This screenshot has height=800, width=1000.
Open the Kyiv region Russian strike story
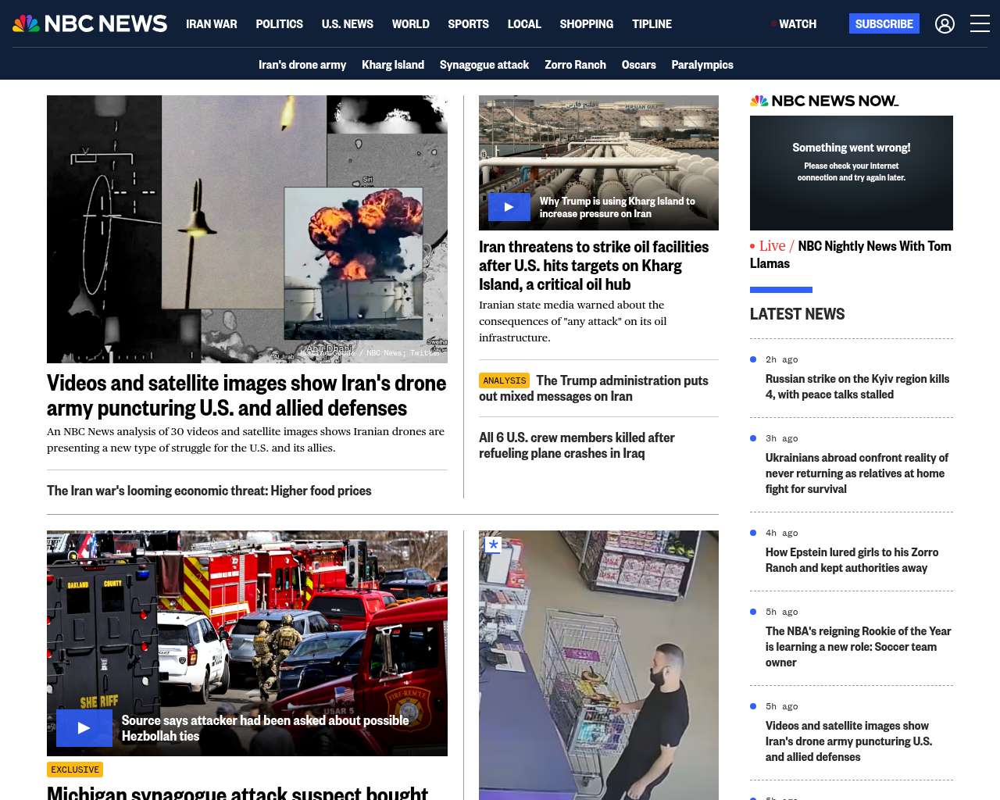point(857,387)
